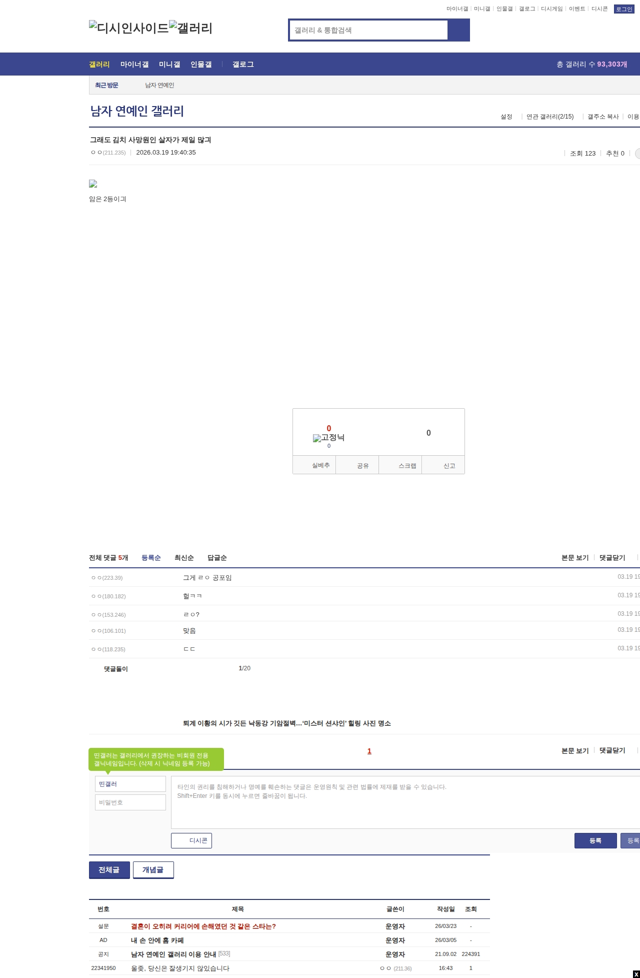Click the 띤갤러 nickname field
This screenshot has width=640, height=978.
tap(130, 784)
